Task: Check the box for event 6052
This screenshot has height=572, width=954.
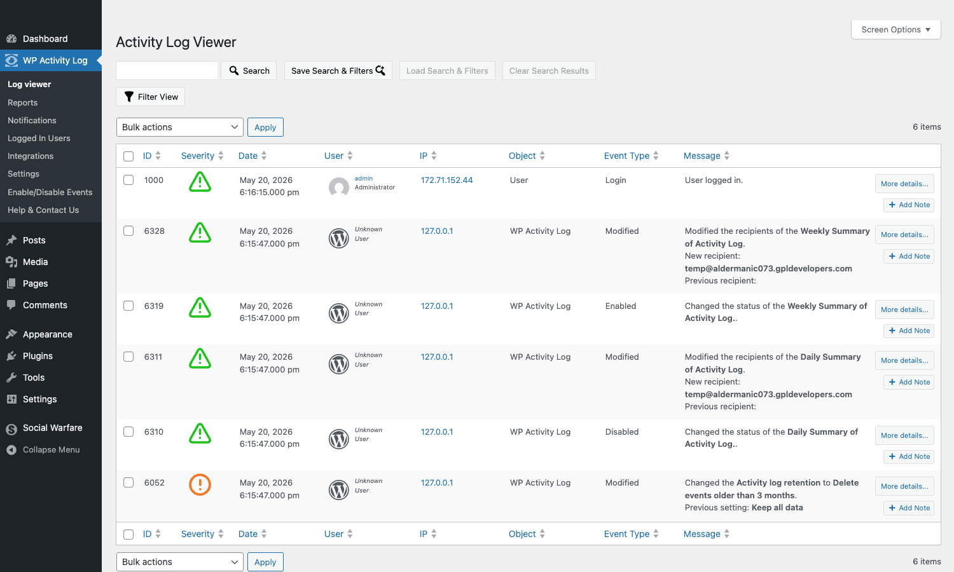Action: [128, 482]
